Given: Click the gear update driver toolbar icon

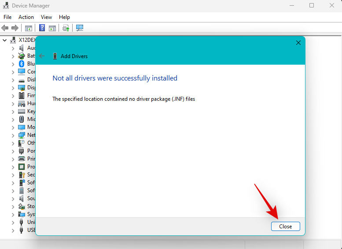Looking at the screenshot, I should point(66,28).
